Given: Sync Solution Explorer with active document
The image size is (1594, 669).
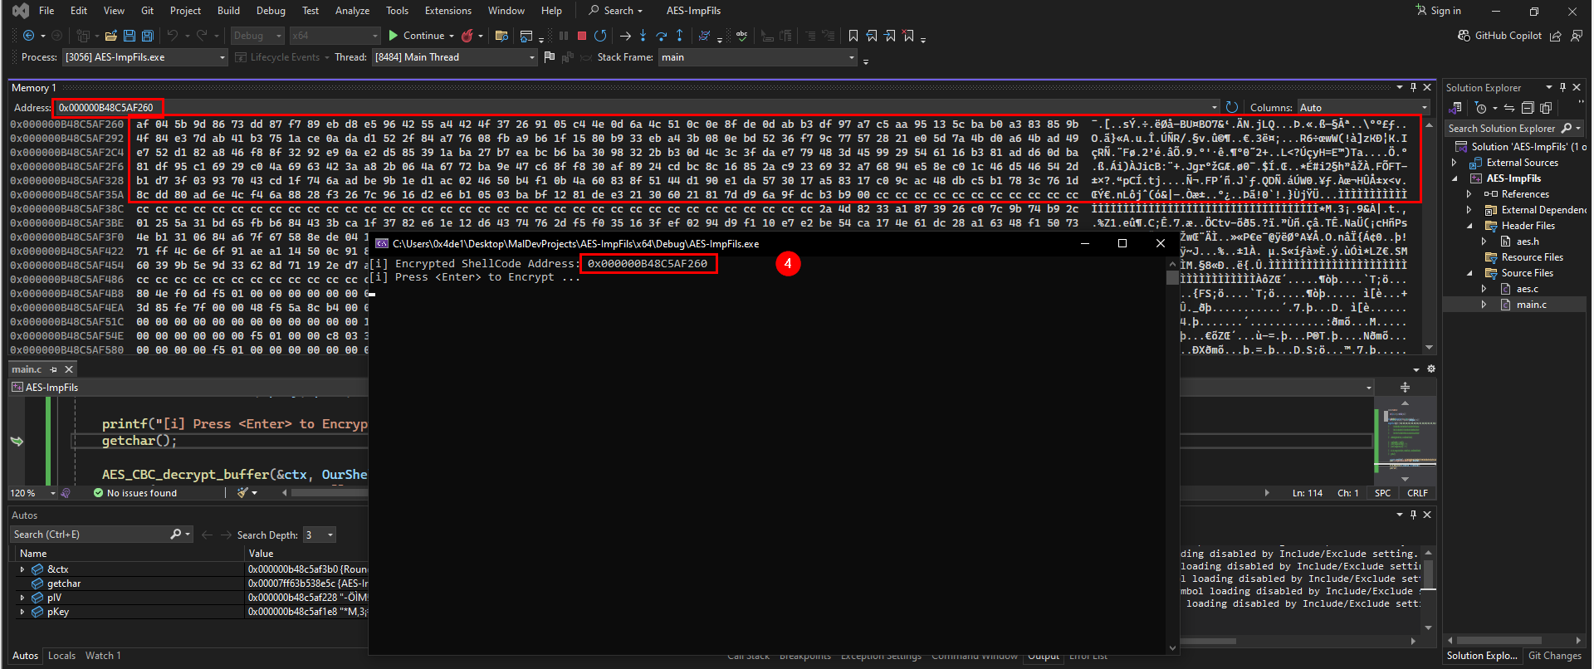Looking at the screenshot, I should click(x=1509, y=108).
